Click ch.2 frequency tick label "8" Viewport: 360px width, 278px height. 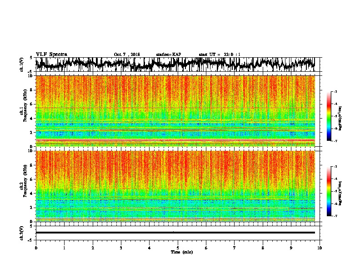[x=32, y=165]
